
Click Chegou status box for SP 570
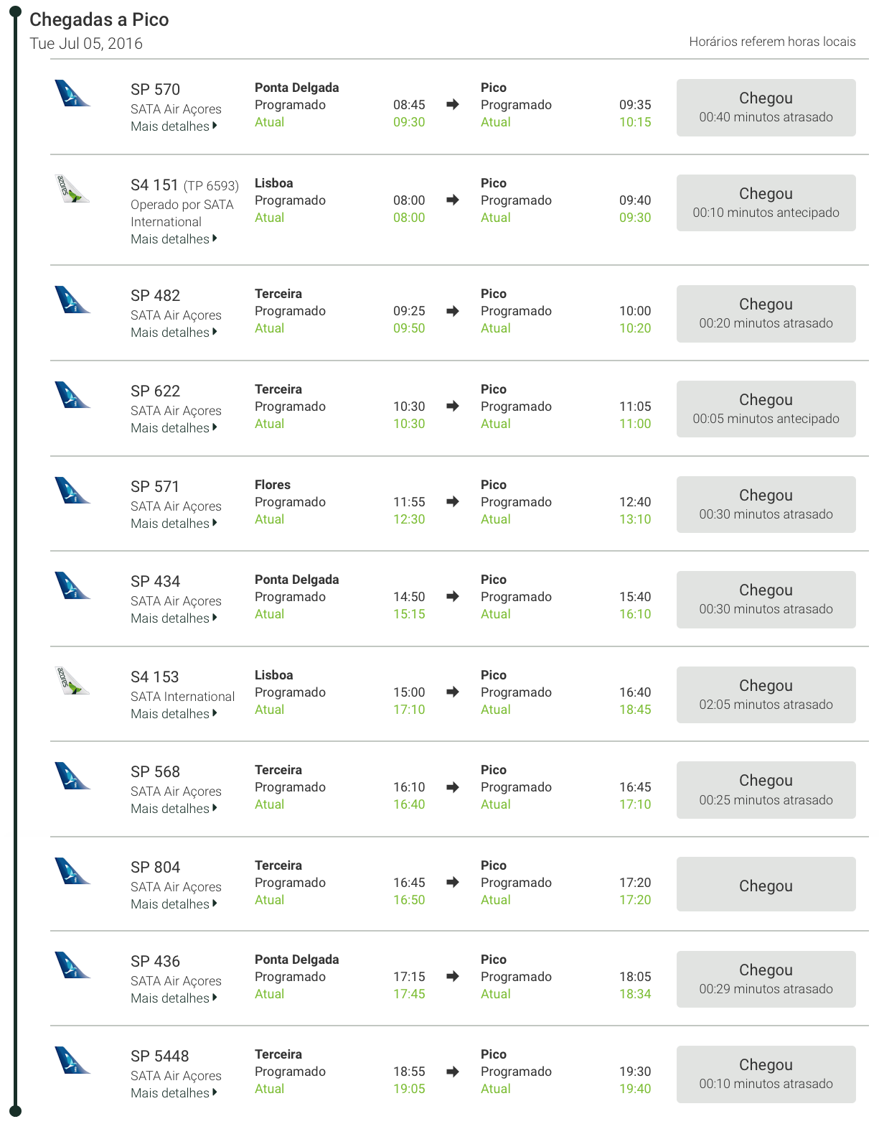click(766, 108)
